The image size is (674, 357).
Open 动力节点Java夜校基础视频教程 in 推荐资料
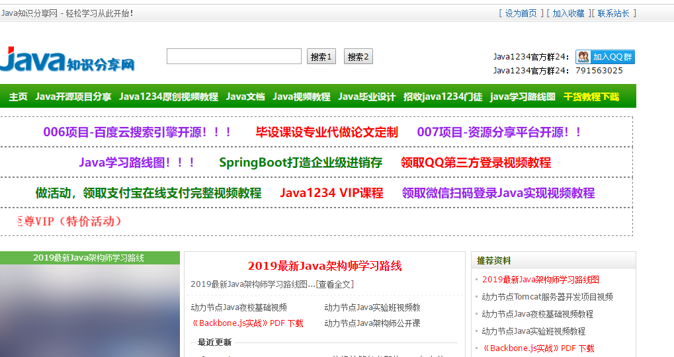pos(537,314)
